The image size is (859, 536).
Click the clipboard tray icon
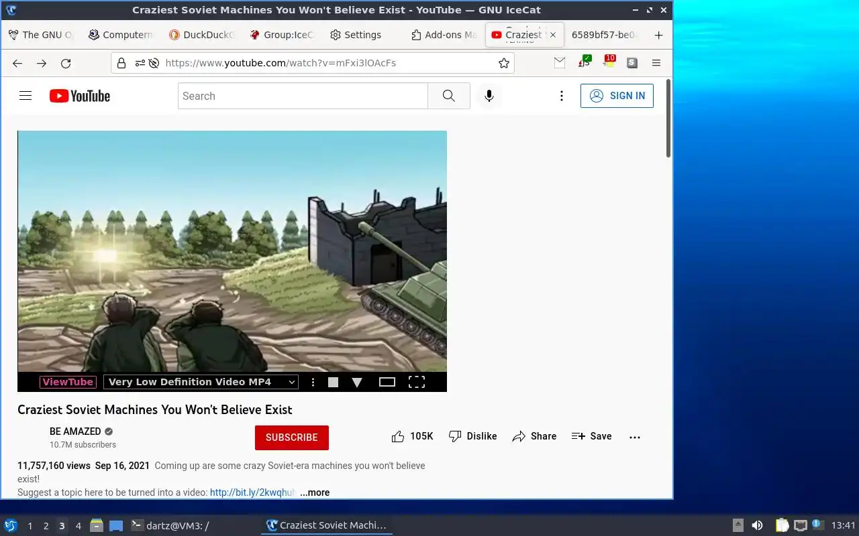coord(782,525)
